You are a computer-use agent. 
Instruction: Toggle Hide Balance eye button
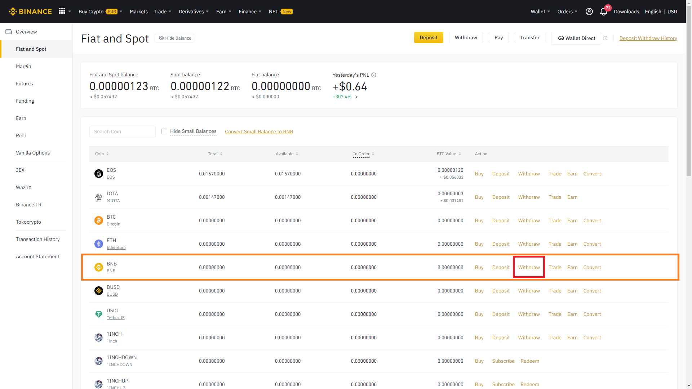(174, 38)
